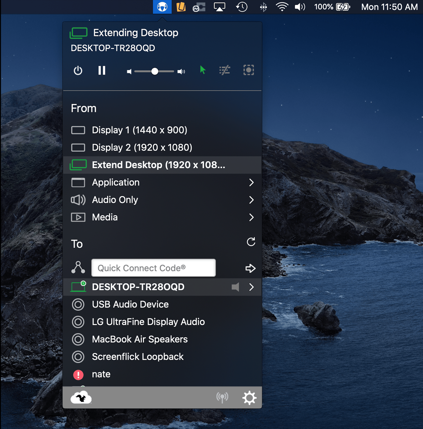
Task: Select USB Audio Device as destination
Action: pos(130,304)
